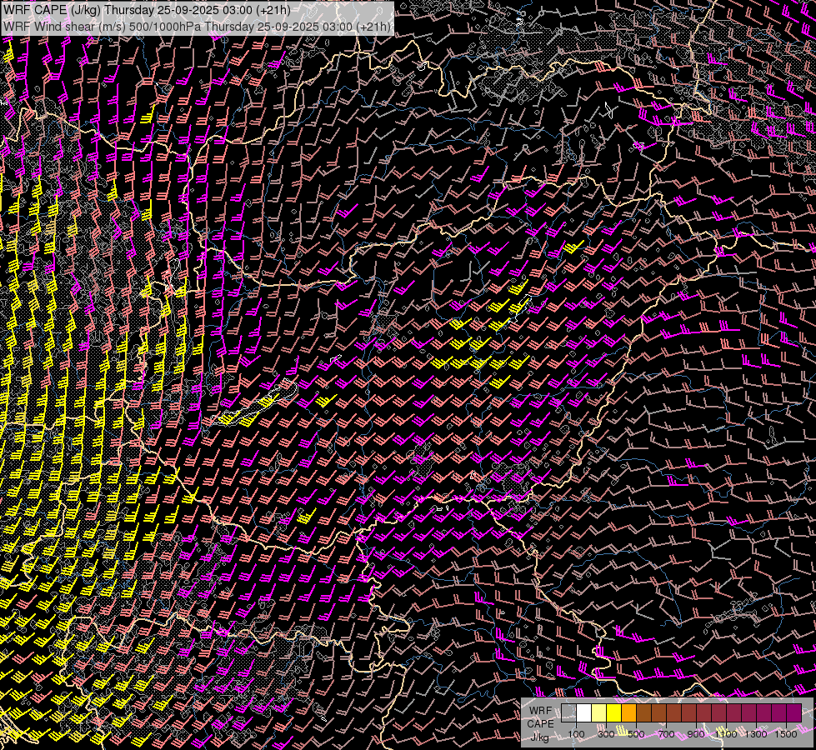
Task: Click the white CAPE legend swatch
Action: (583, 712)
